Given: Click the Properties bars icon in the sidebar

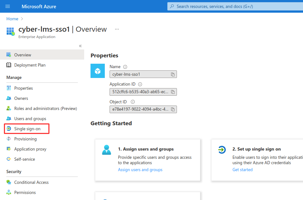Looking at the screenshot, I should (9, 88).
